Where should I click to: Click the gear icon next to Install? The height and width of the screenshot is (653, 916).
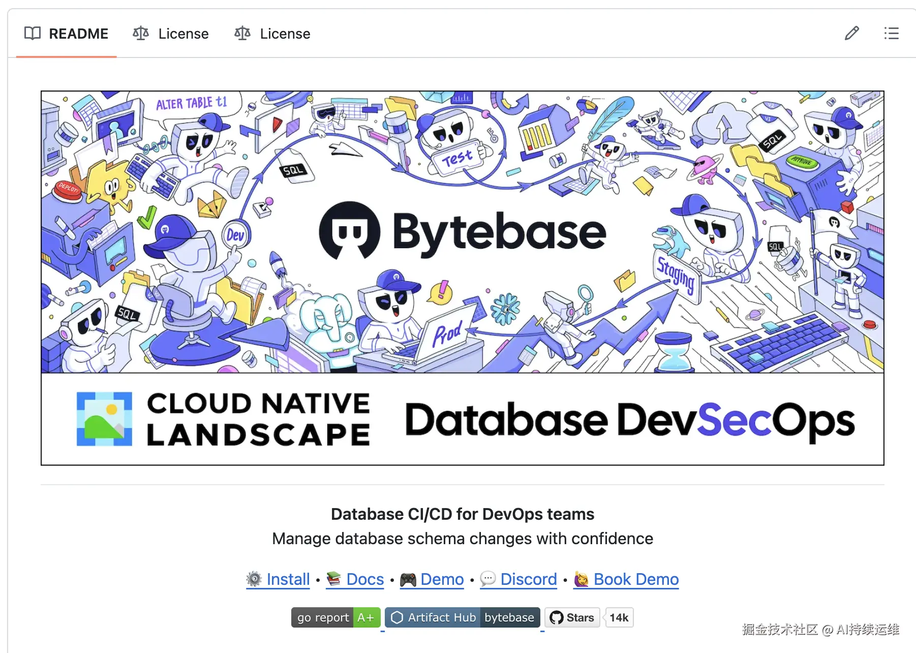pyautogui.click(x=254, y=579)
